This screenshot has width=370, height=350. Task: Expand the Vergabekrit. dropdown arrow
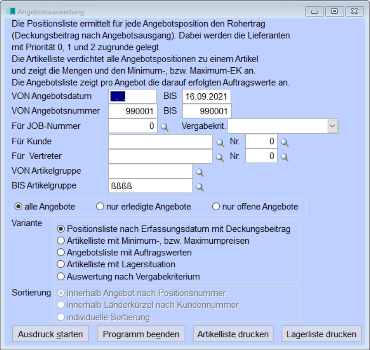coord(332,126)
